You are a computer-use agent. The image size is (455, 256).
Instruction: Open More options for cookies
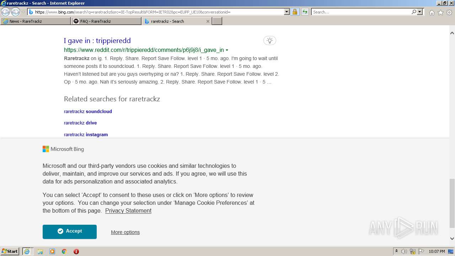(125, 232)
